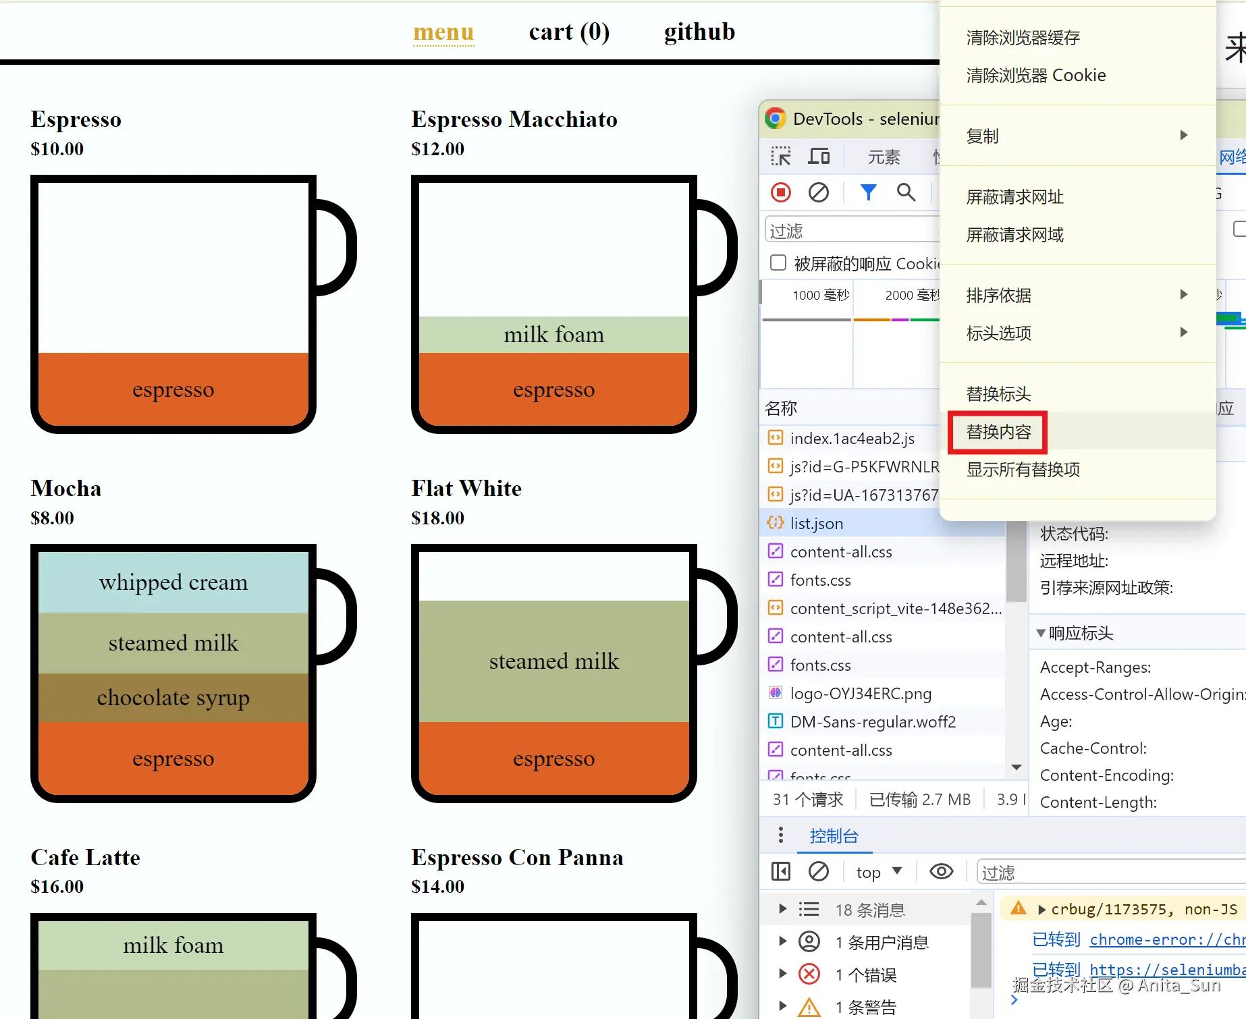Screen dimensions: 1246x1019
Task: Choose 替换标头 from the context menu
Action: (1078, 393)
